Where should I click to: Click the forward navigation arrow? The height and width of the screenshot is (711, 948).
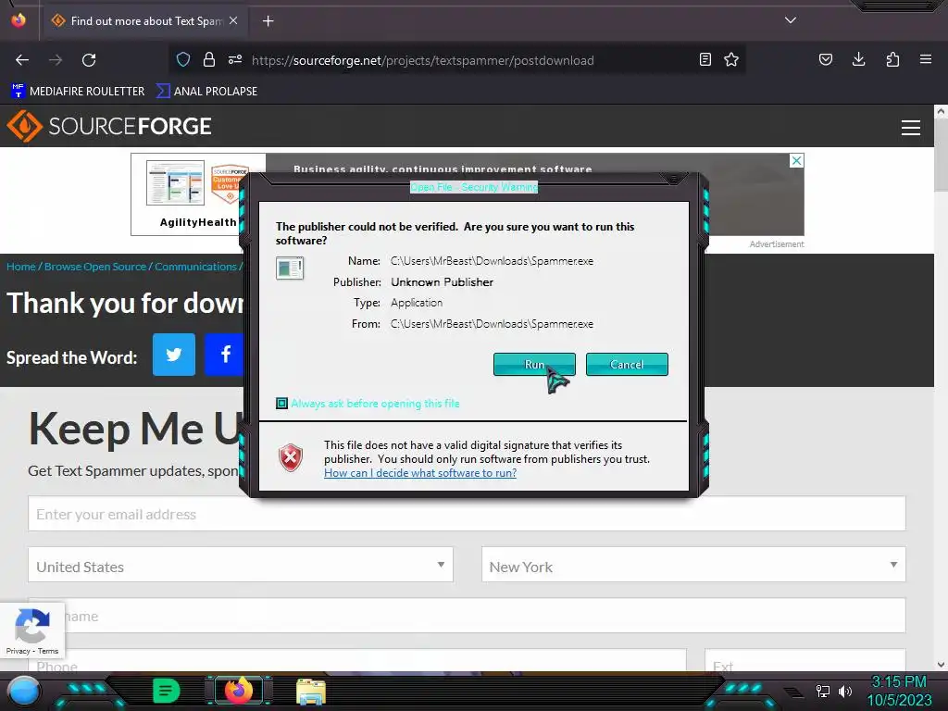56,60
